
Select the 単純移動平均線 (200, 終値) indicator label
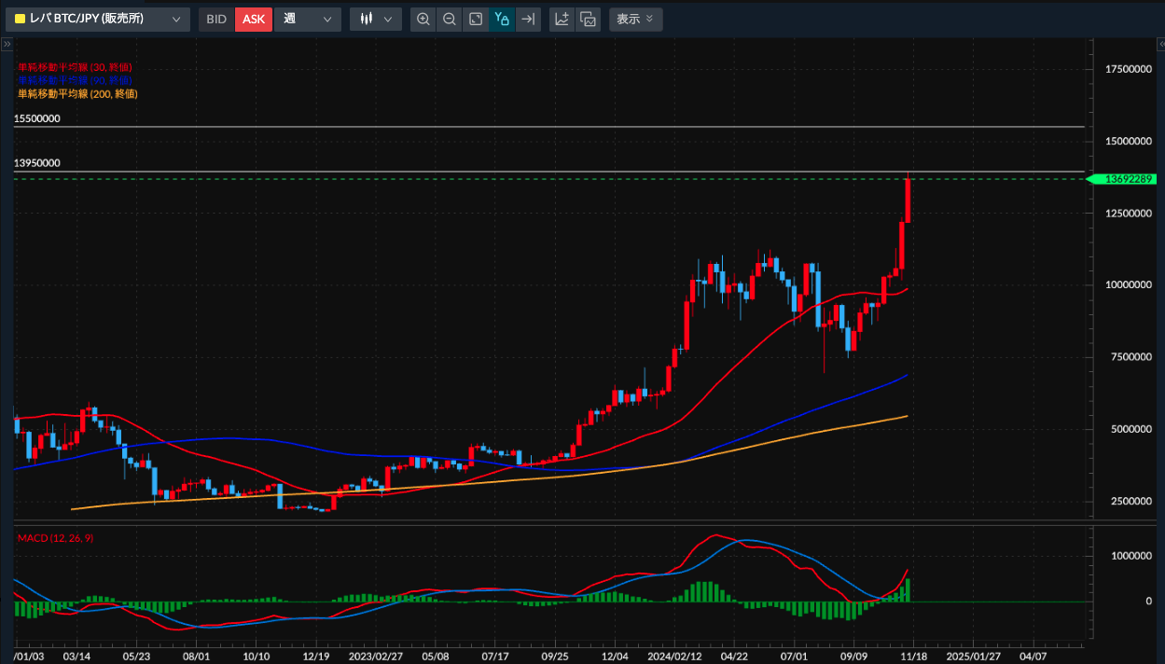pyautogui.click(x=77, y=93)
